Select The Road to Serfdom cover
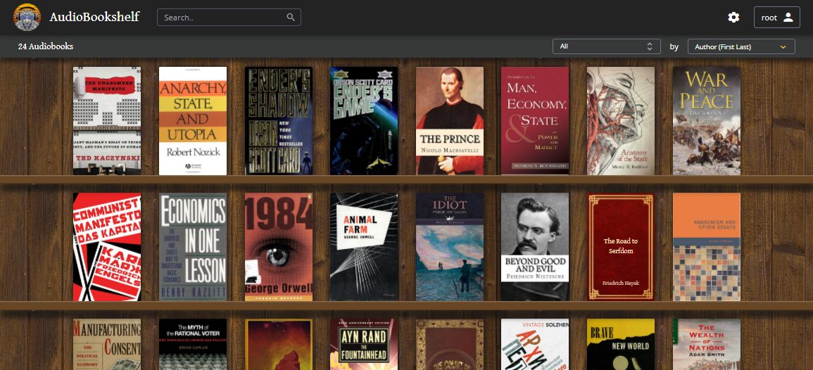 (x=621, y=247)
